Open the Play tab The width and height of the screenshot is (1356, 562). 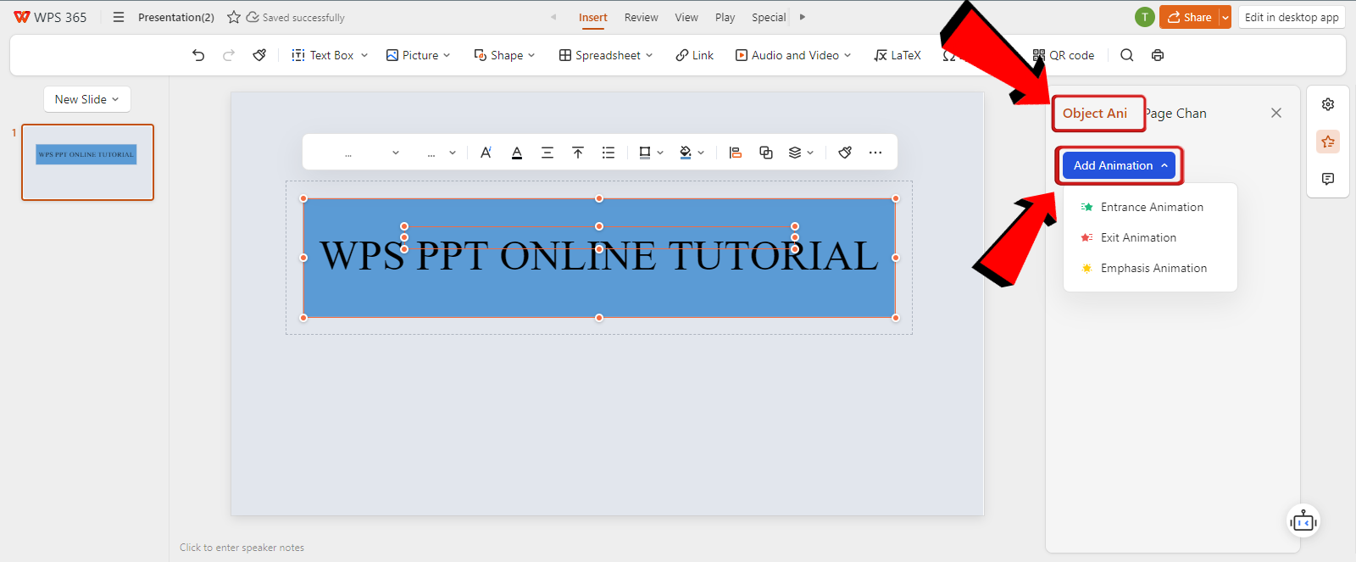(x=725, y=17)
